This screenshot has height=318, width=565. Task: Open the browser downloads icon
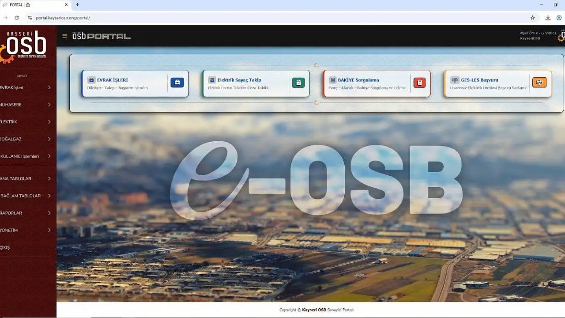click(548, 18)
